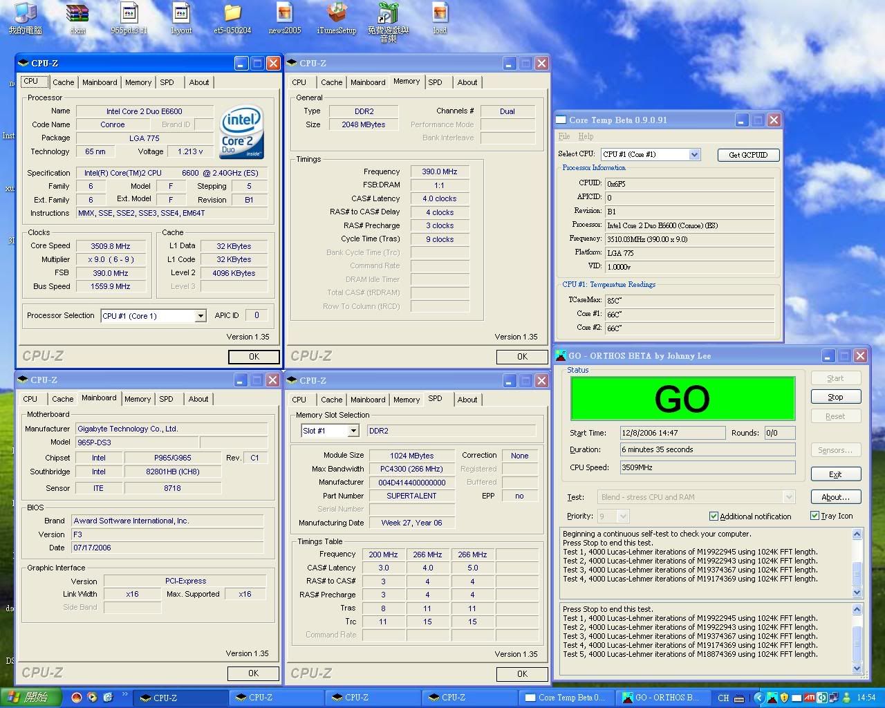Click the green GO status panel
The image size is (885, 708).
(x=682, y=398)
